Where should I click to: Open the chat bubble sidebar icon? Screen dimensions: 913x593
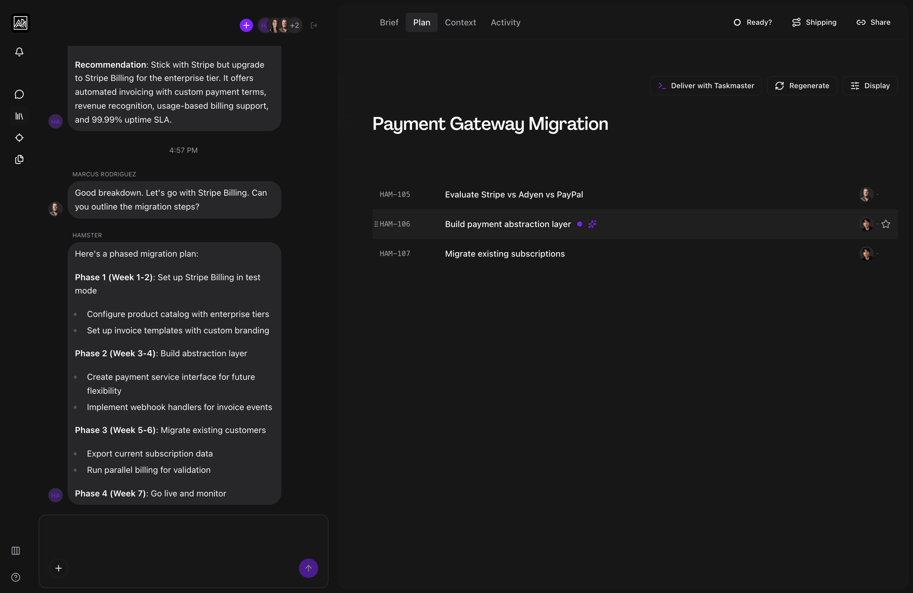tap(19, 95)
